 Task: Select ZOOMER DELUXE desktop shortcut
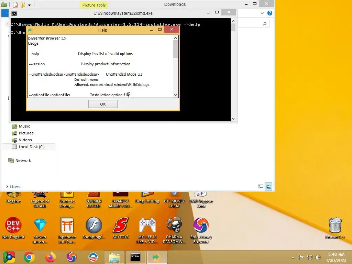(93, 200)
